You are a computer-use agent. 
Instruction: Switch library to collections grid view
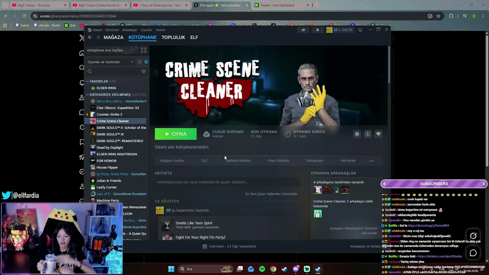pyautogui.click(x=144, y=50)
